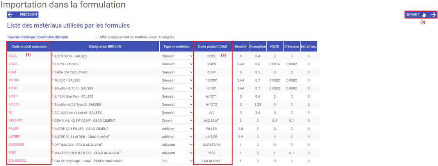Click the red question mark beside 0/2 N Sable
This screenshot has width=438, height=166.
(x=52, y=56)
